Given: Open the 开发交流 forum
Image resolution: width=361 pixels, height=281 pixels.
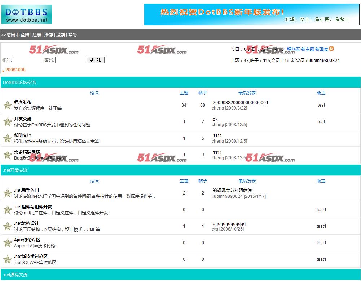Looking at the screenshot, I should coord(23,119).
